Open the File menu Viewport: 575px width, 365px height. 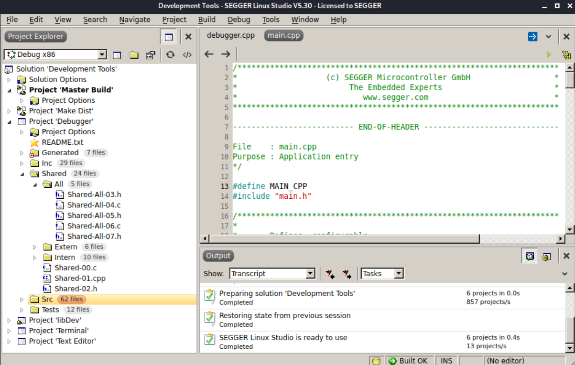[12, 20]
